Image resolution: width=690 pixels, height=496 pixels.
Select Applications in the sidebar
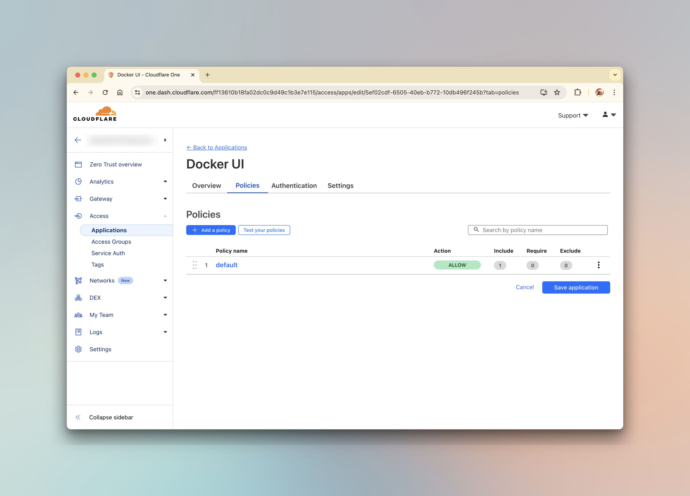tap(126, 230)
